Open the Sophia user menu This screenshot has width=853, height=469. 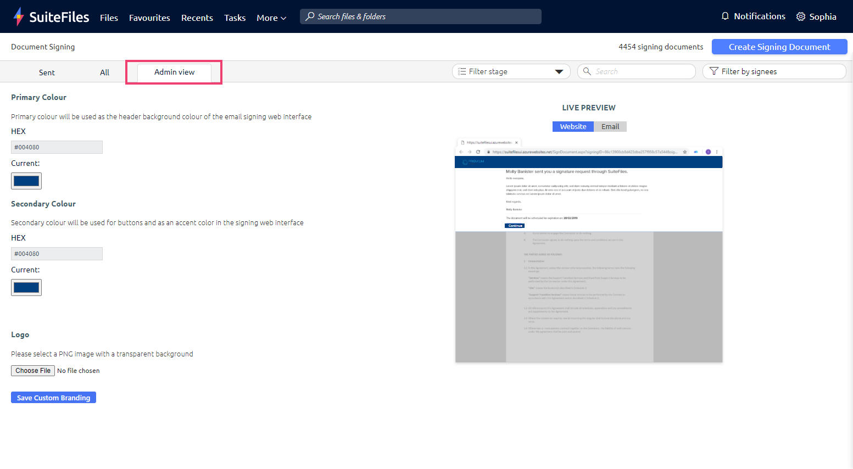click(x=823, y=17)
